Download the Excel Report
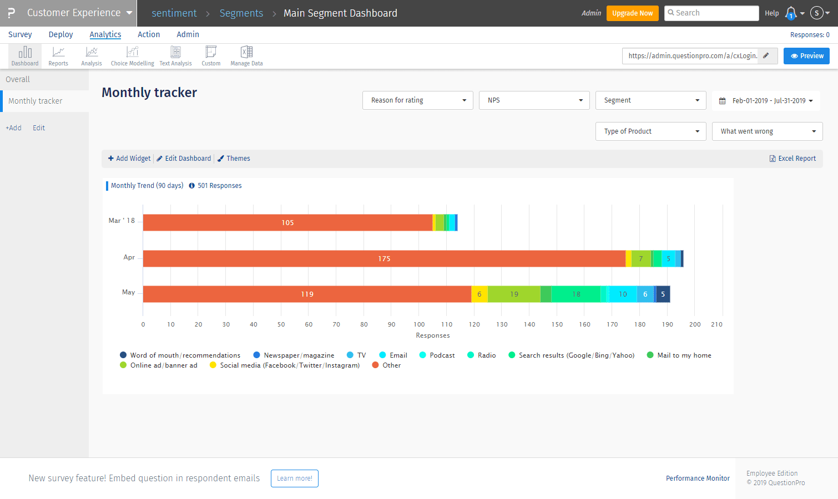 (x=792, y=159)
